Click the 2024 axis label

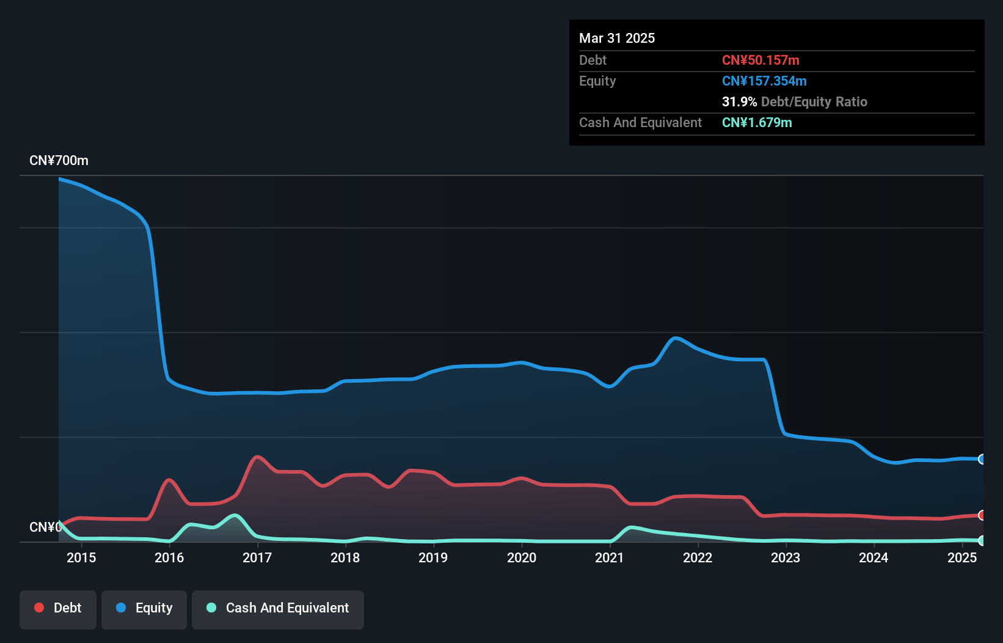[874, 557]
